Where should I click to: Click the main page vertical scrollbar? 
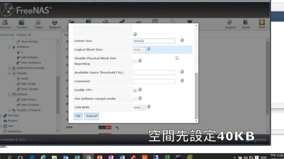(268, 78)
